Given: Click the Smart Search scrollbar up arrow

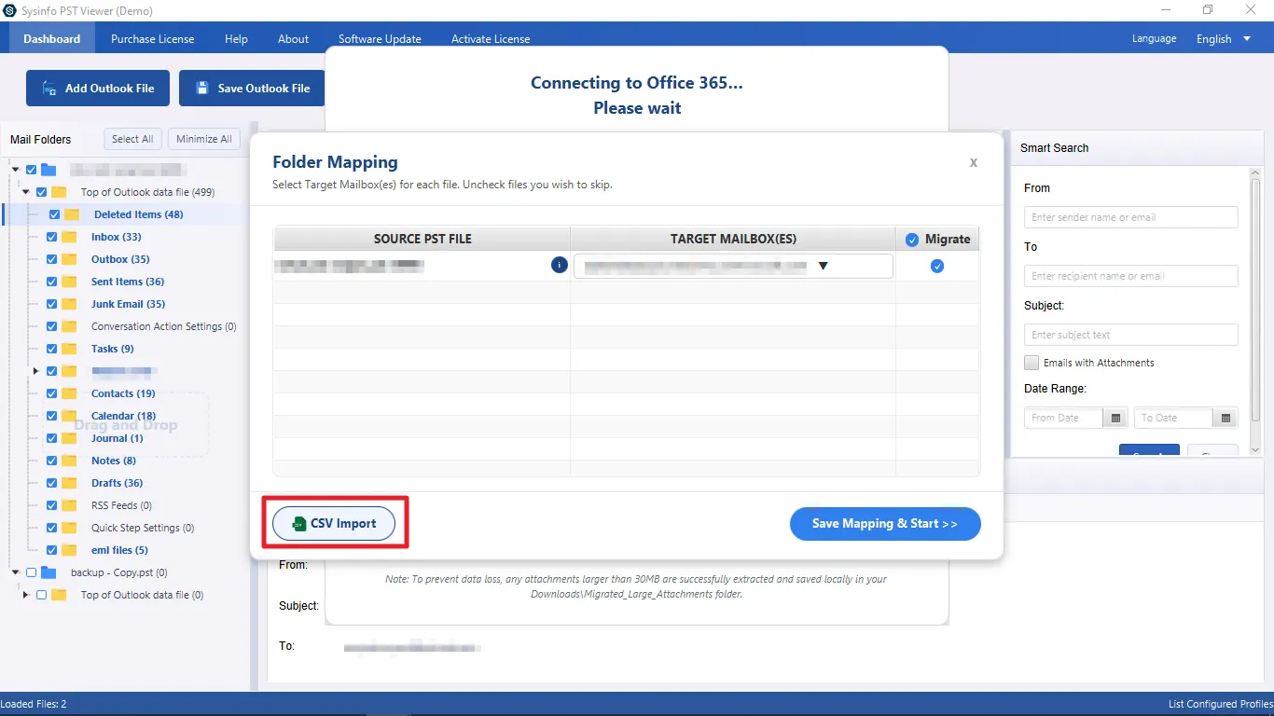Looking at the screenshot, I should tap(1255, 172).
